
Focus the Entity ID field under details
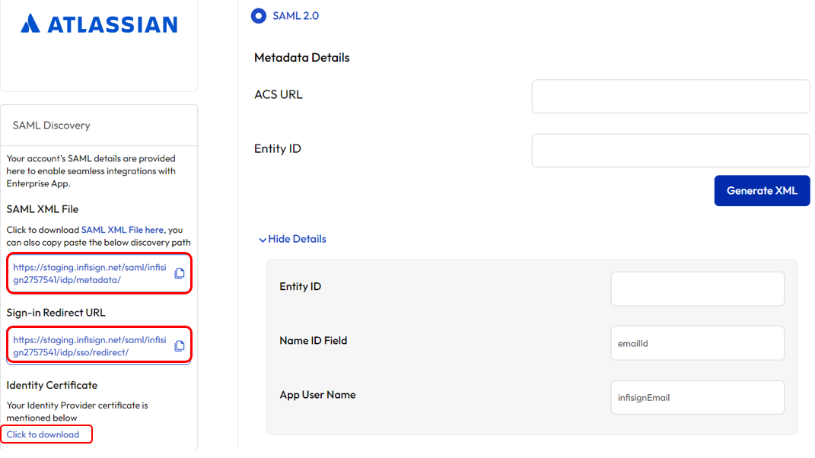[x=696, y=288]
